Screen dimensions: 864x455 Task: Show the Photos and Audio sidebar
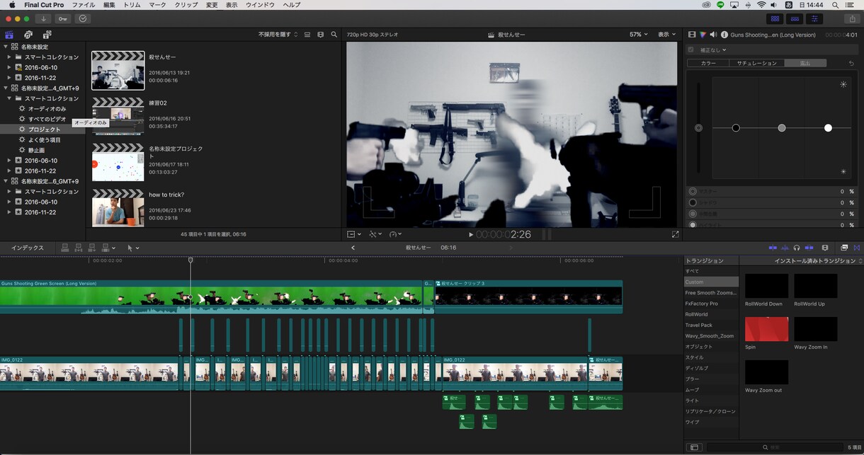[x=28, y=34]
